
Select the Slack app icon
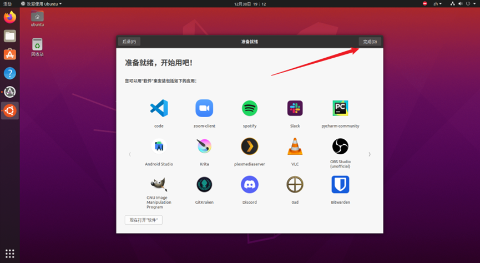pos(295,108)
